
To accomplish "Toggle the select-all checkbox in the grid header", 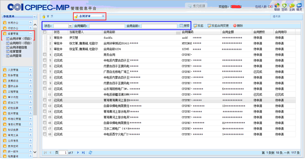I will point(45,32).
